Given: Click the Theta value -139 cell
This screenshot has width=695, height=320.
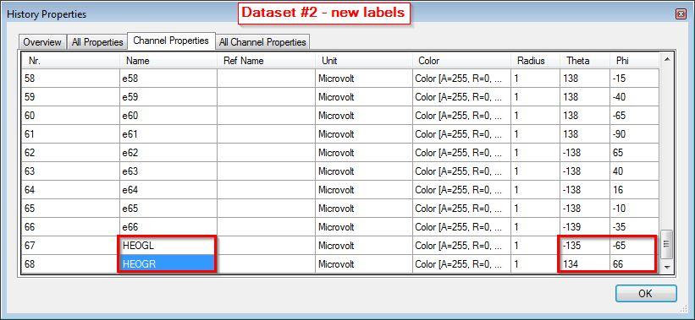Looking at the screenshot, I should pos(585,227).
